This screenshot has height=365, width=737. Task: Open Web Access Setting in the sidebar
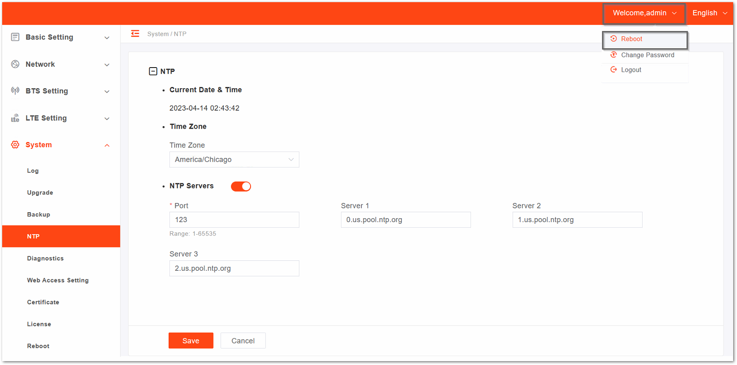(58, 281)
